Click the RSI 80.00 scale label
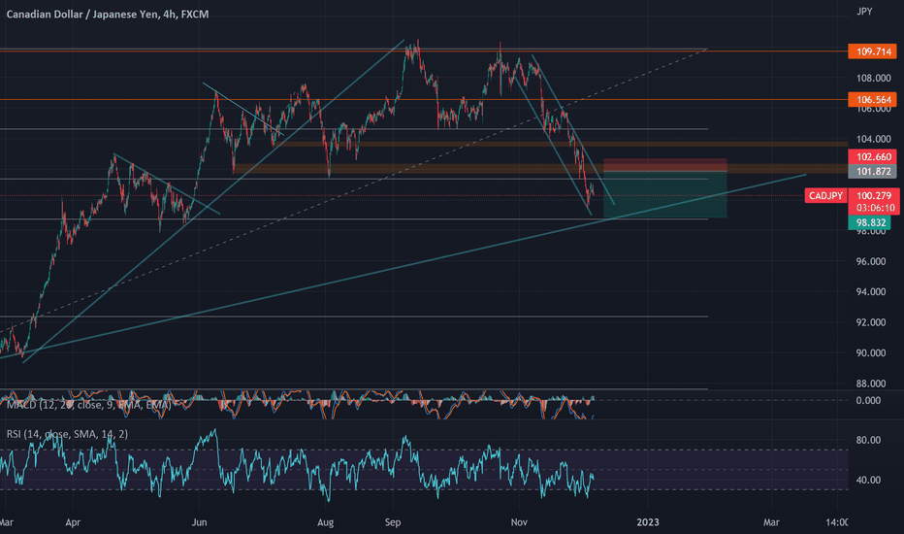 [x=868, y=440]
